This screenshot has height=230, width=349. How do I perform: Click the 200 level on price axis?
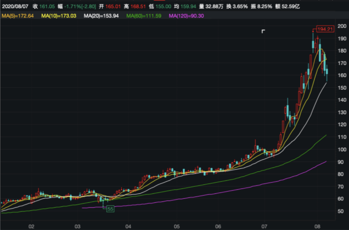(342, 26)
